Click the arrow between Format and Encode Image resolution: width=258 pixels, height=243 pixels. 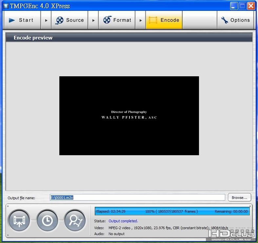pyautogui.click(x=141, y=20)
